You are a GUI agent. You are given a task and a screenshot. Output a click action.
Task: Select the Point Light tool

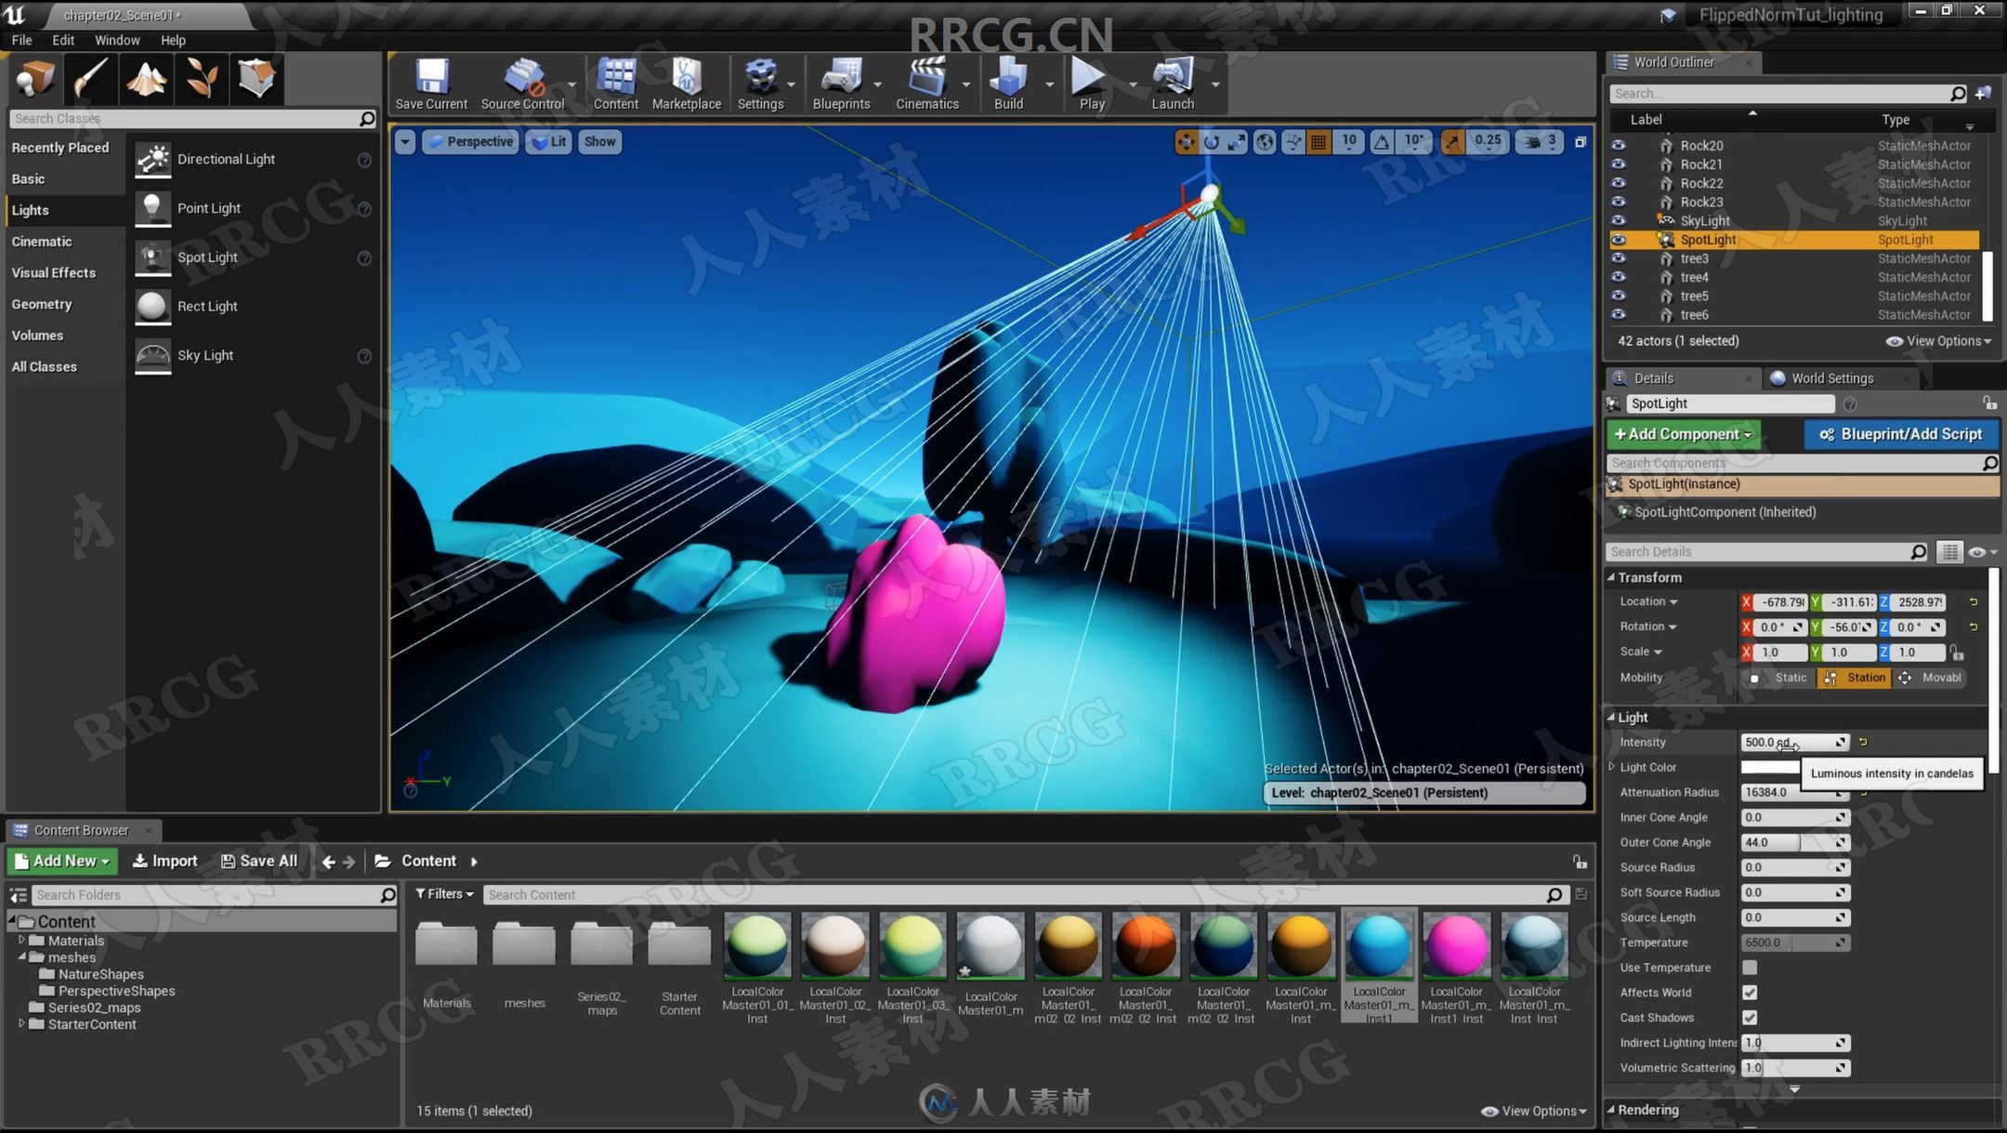209,206
